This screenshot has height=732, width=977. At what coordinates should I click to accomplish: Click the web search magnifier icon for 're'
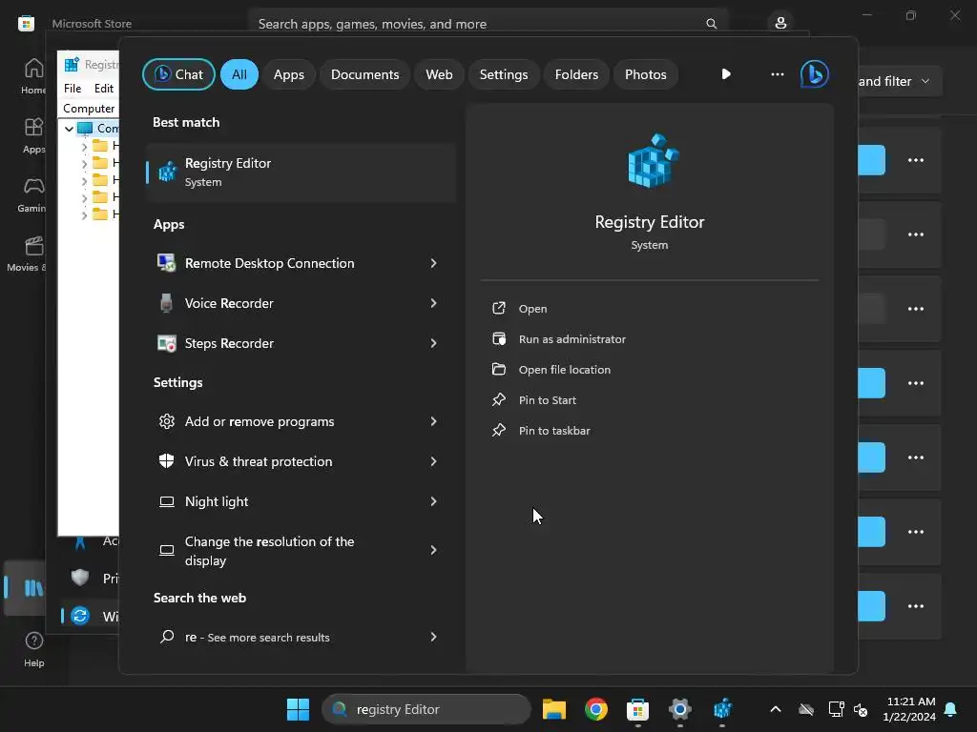(166, 637)
